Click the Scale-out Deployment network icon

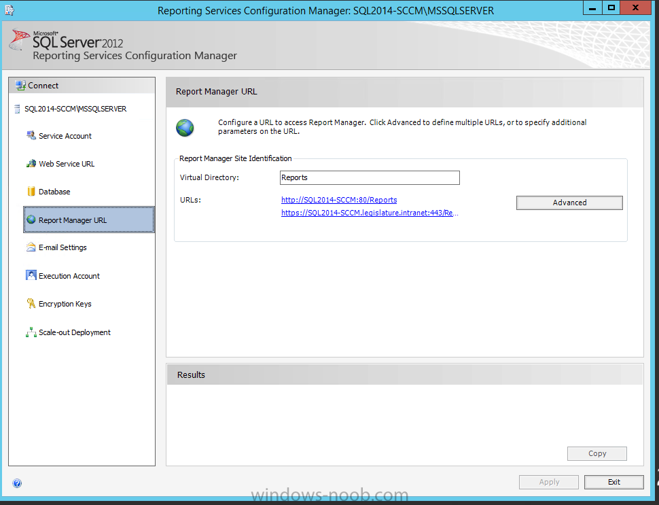[x=31, y=332]
